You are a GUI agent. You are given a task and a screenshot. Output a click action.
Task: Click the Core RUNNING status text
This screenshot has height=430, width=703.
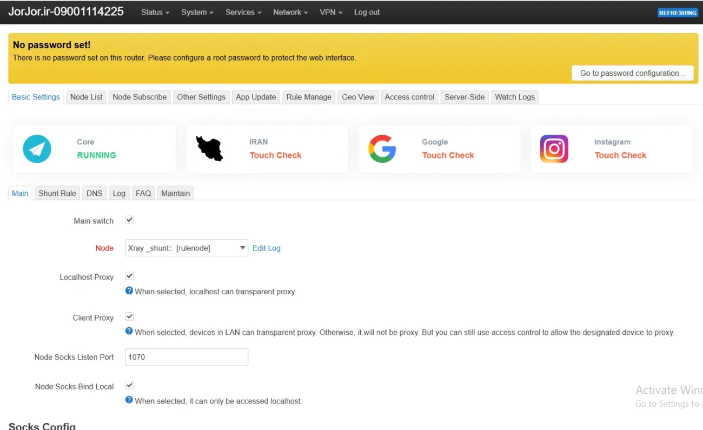pyautogui.click(x=96, y=155)
